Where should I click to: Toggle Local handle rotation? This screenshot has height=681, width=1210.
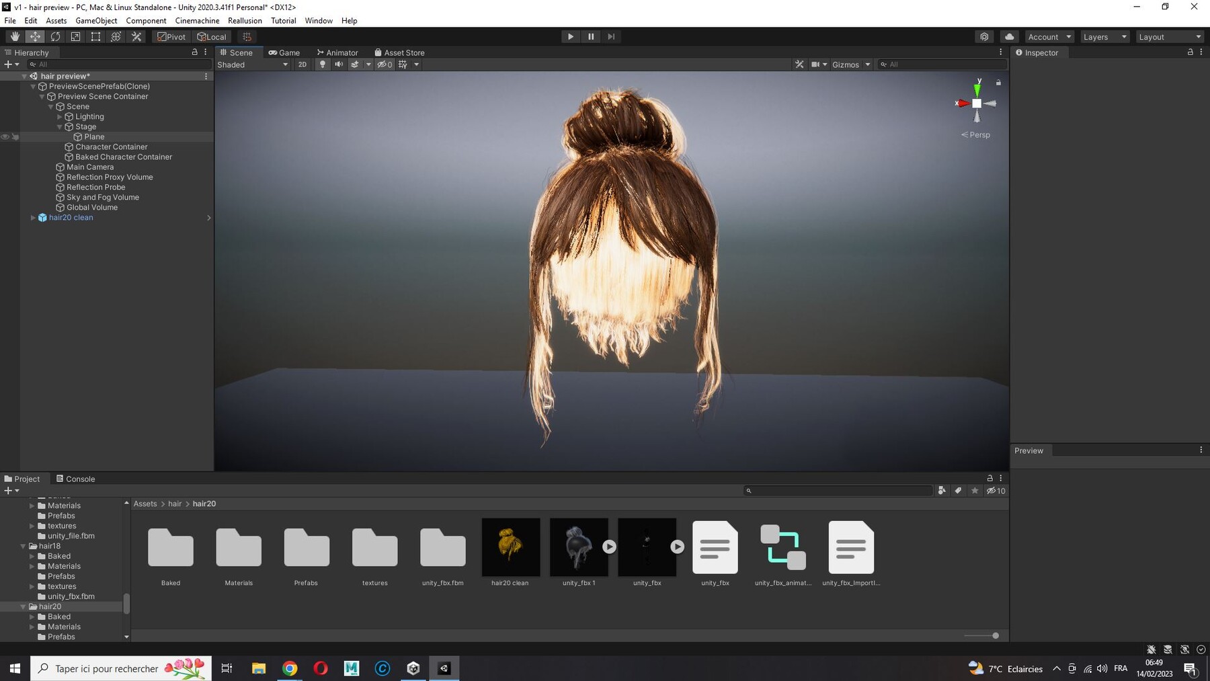click(x=212, y=37)
